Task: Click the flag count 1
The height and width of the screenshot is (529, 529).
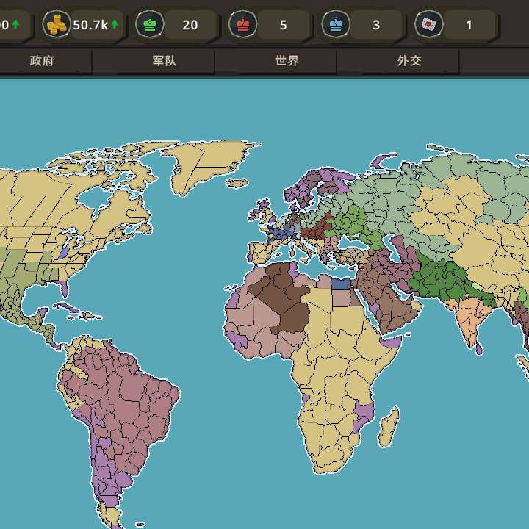Action: pos(469,25)
